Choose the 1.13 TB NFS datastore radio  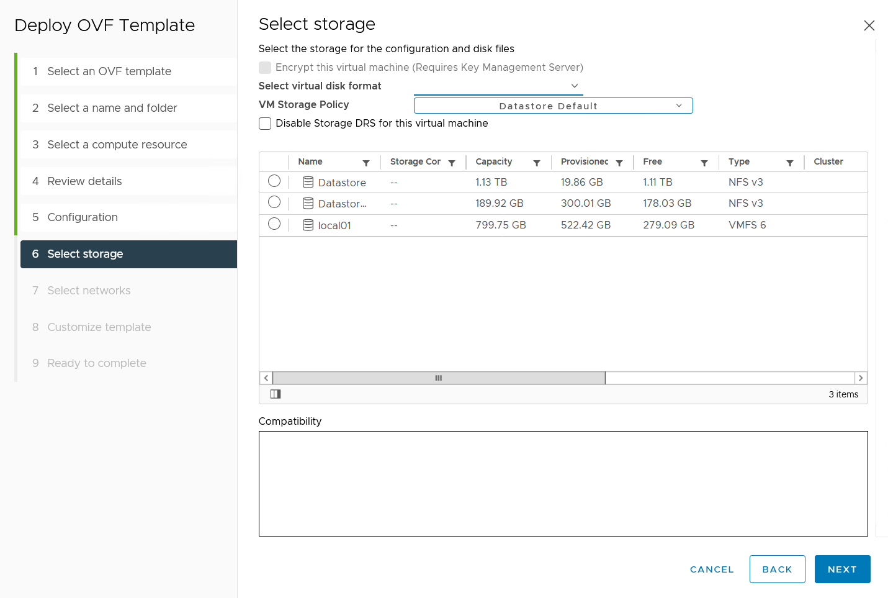tap(274, 181)
